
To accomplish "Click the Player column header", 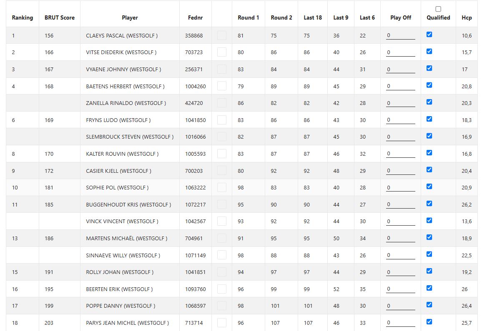I will pyautogui.click(x=130, y=17).
